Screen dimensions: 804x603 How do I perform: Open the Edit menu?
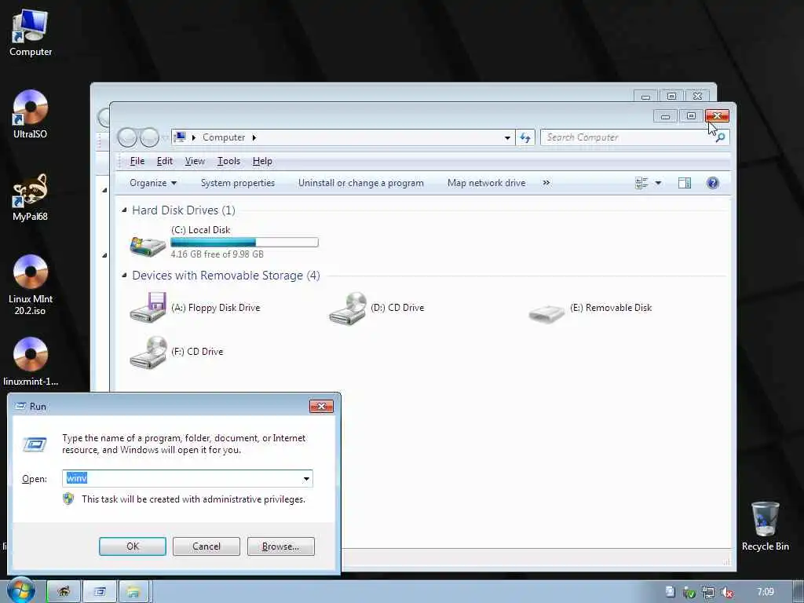(165, 161)
